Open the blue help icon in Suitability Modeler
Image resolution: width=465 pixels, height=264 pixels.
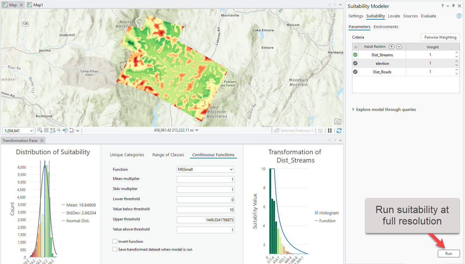[x=459, y=16]
